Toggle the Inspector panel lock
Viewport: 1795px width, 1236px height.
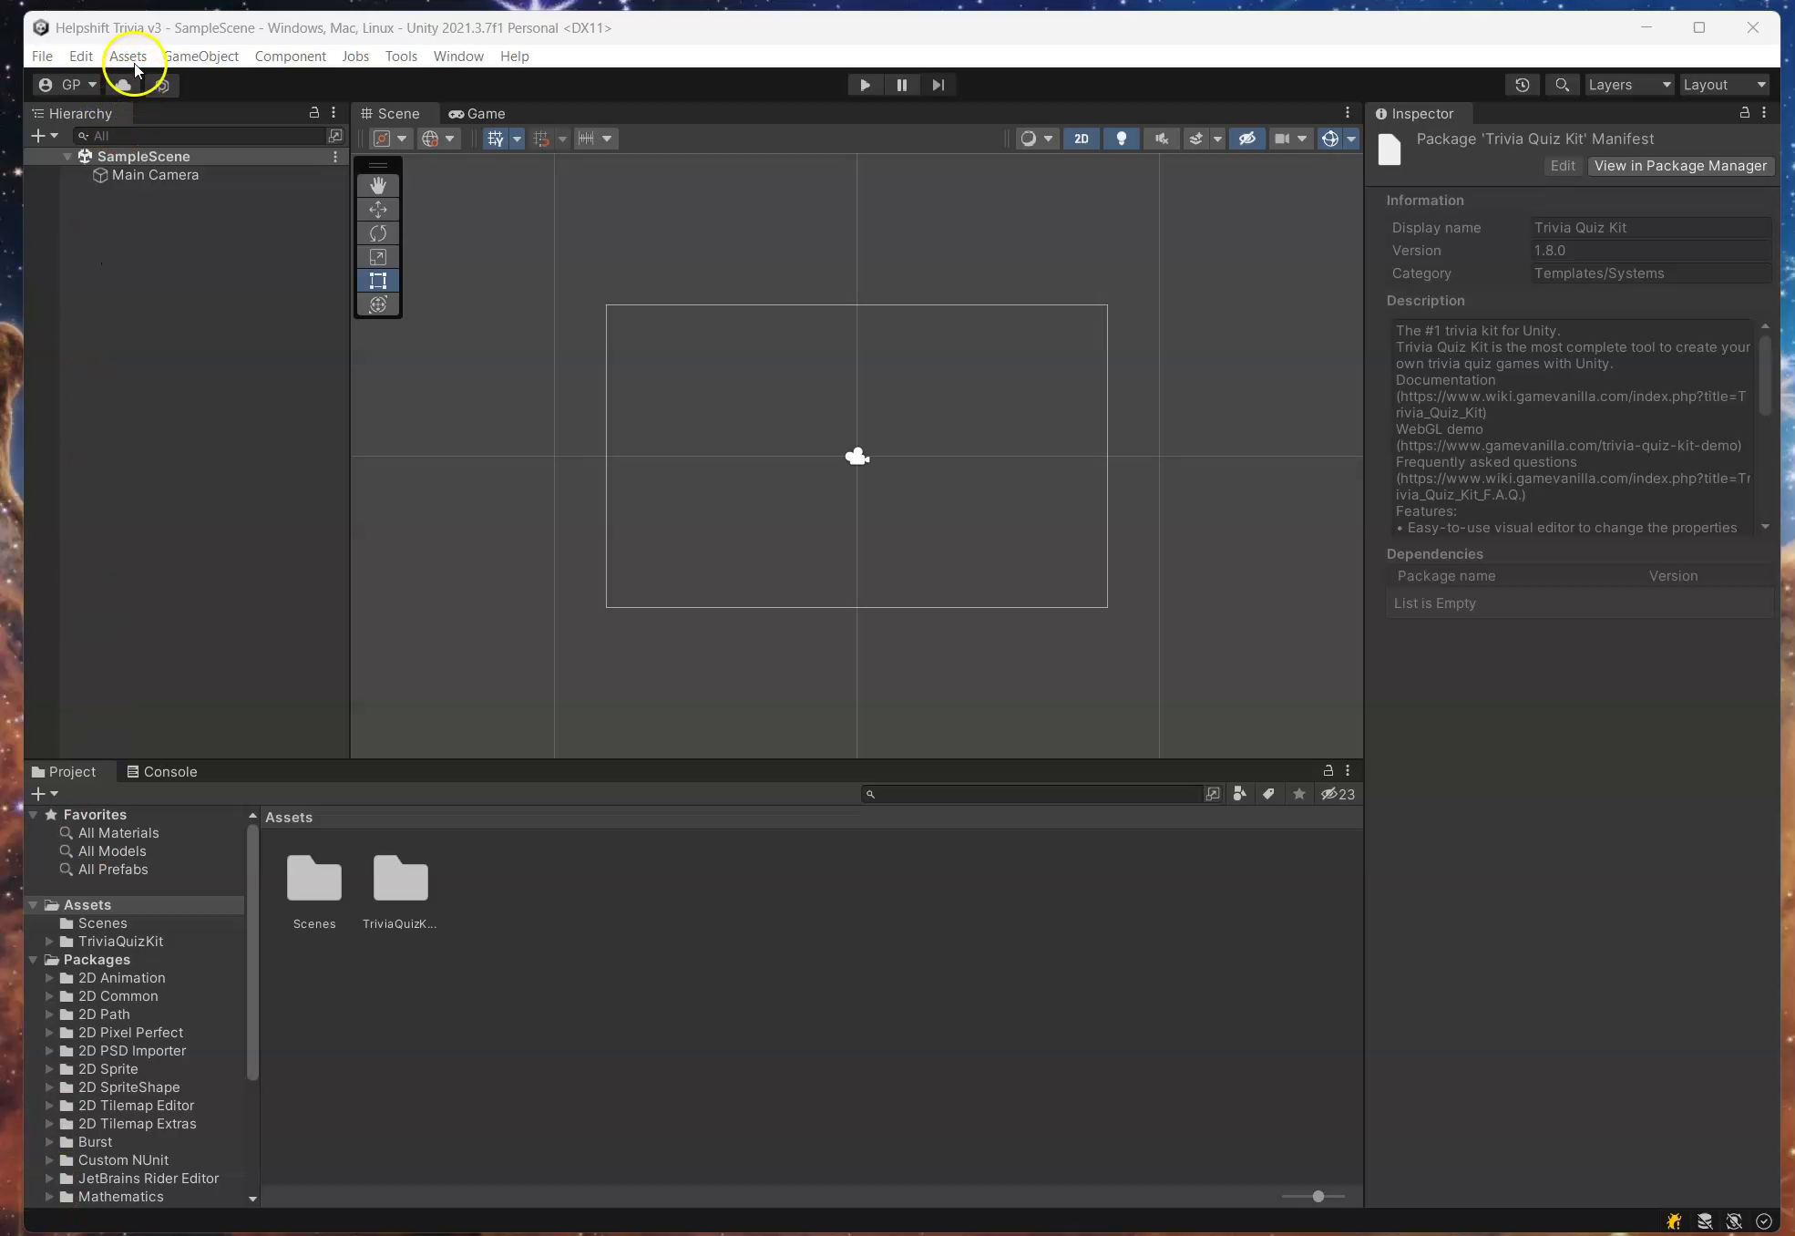(1744, 112)
